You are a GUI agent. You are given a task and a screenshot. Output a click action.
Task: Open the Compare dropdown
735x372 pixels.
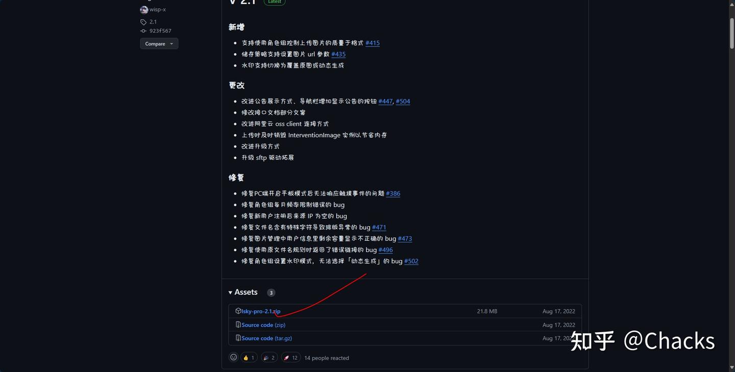pyautogui.click(x=159, y=44)
